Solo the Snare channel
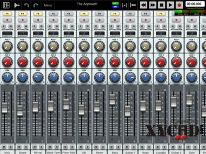206x154 pixels. click(26, 147)
